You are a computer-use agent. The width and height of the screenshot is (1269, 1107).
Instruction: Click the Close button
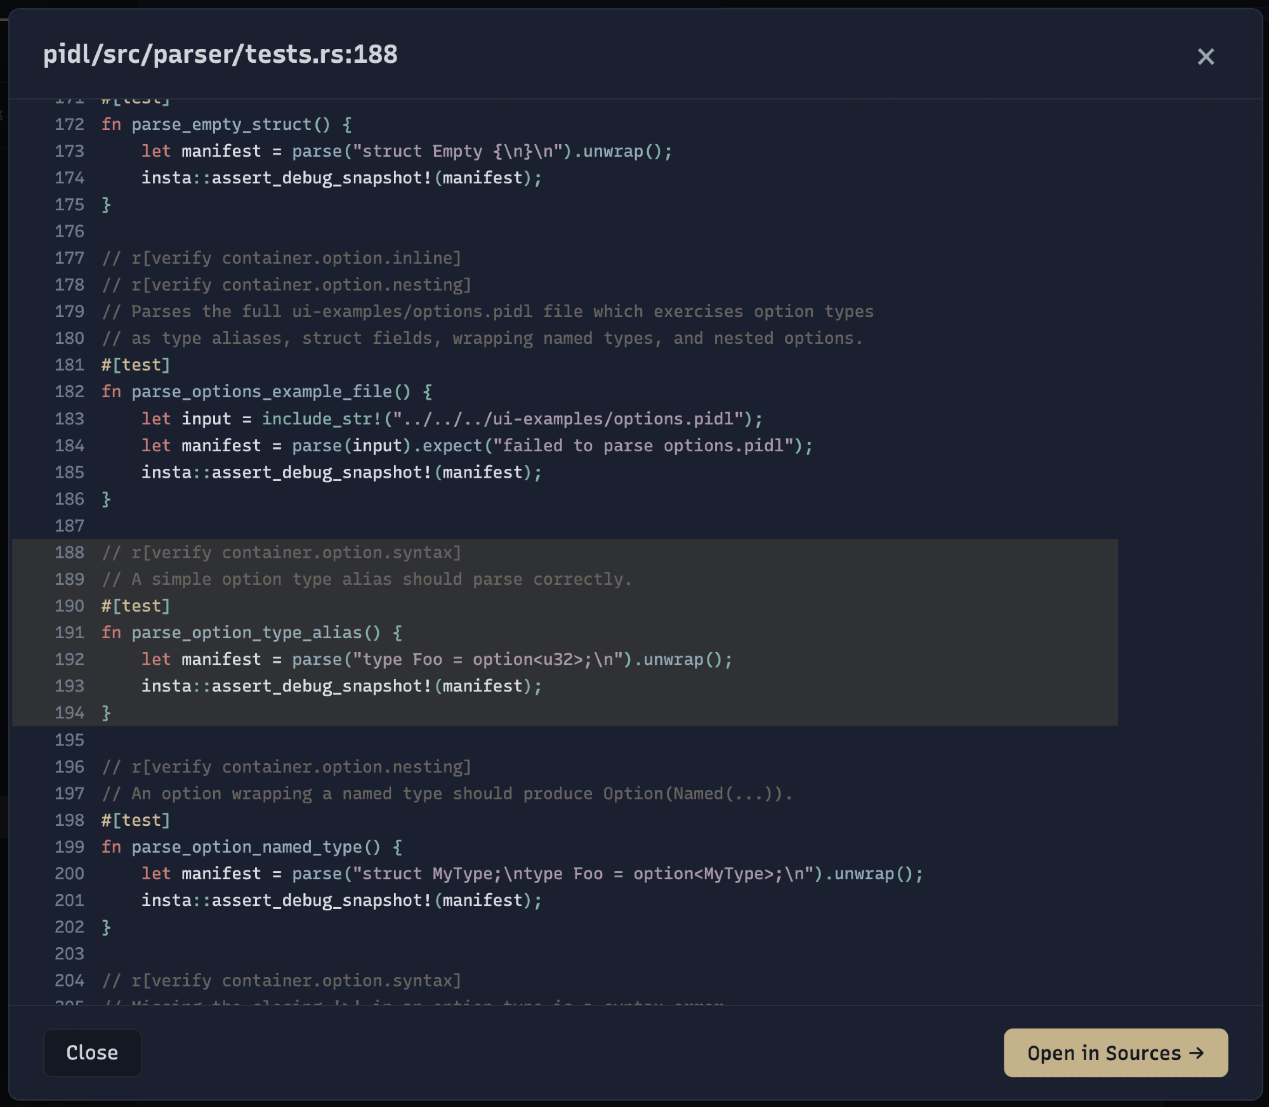tap(92, 1052)
